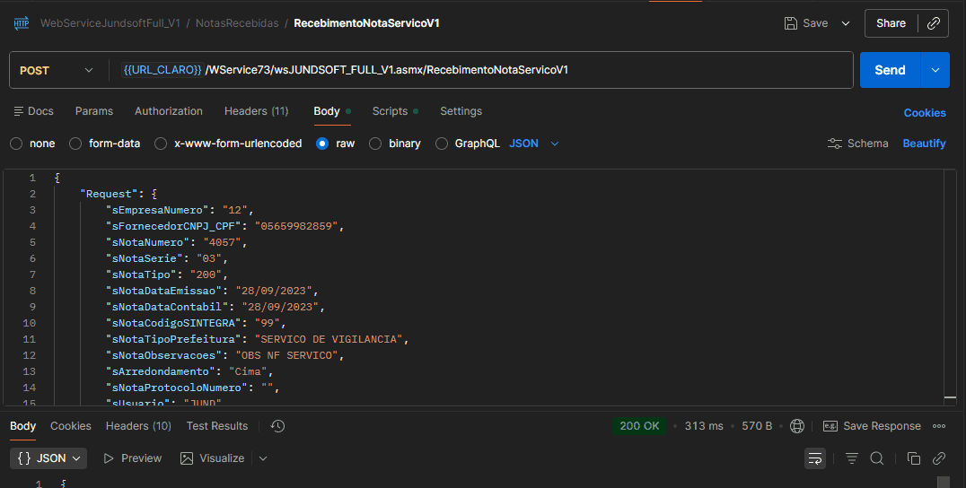The image size is (966, 488).
Task: Open response more options ellipsis
Action: click(x=939, y=426)
